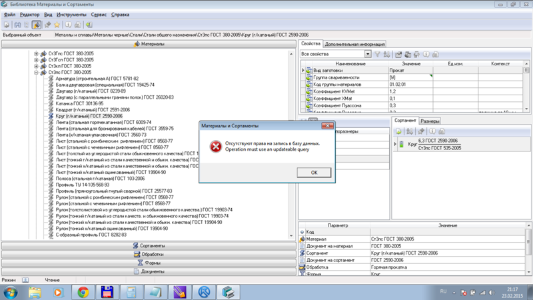
Task: Open Windows Start menu
Action: pos(11,293)
